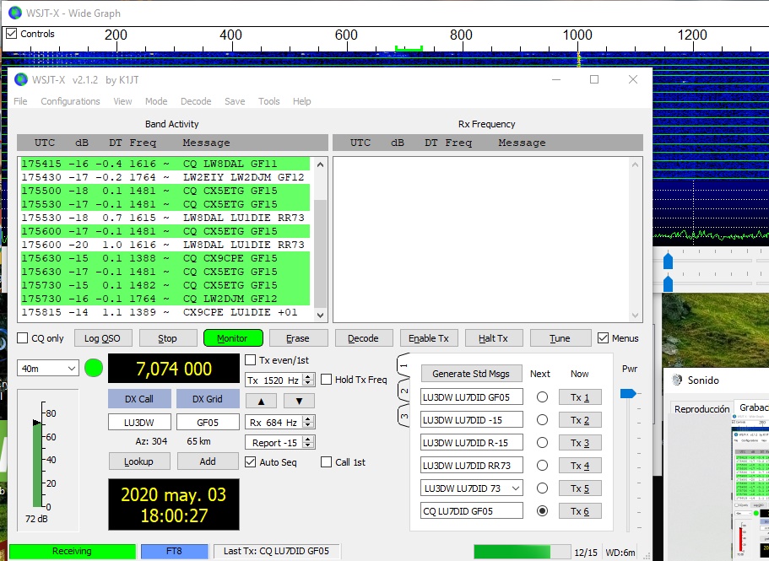Toggle the Controls checkbox in Wide Graph
Screen dimensions: 769x561
tap(11, 34)
